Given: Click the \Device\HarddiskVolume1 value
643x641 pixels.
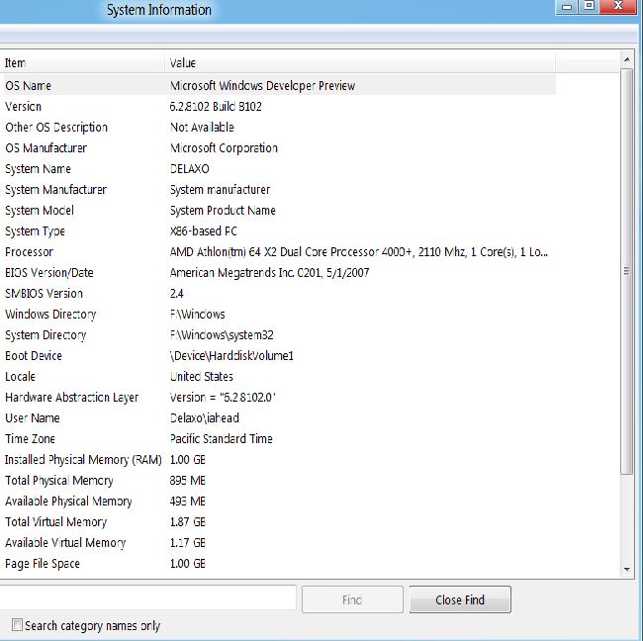Looking at the screenshot, I should click(231, 355).
